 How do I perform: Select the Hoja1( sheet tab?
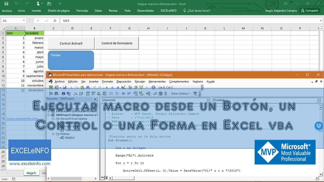32,173
